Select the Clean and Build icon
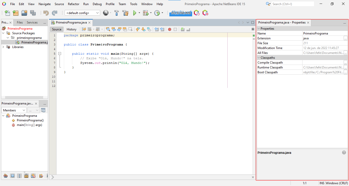This screenshot has width=349, height=186. point(125,13)
